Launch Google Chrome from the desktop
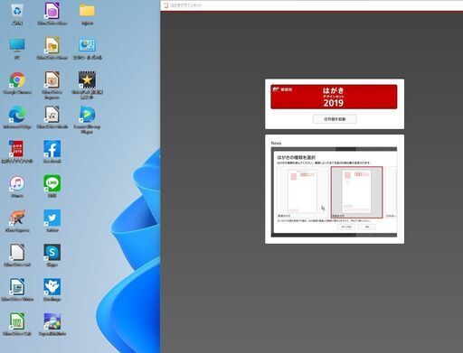 pyautogui.click(x=17, y=80)
